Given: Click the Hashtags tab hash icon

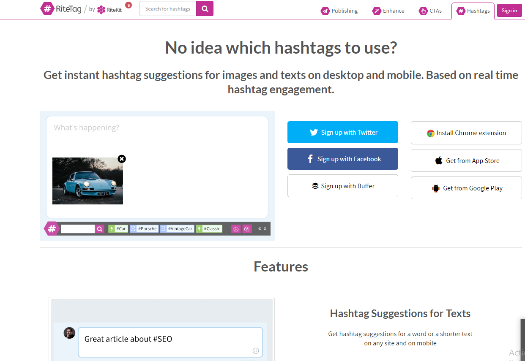Looking at the screenshot, I should (x=461, y=11).
